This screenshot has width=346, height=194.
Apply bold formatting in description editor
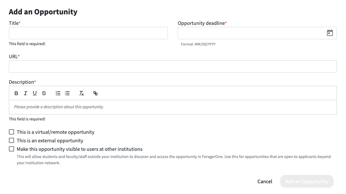(x=16, y=93)
